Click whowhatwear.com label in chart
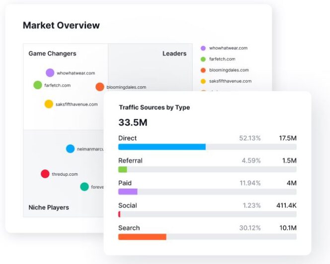 (x=76, y=73)
